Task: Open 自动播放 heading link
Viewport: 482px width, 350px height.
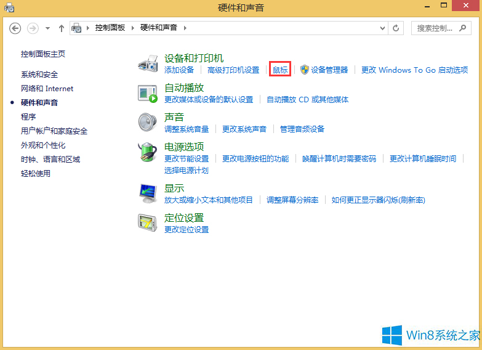Action: 184,87
